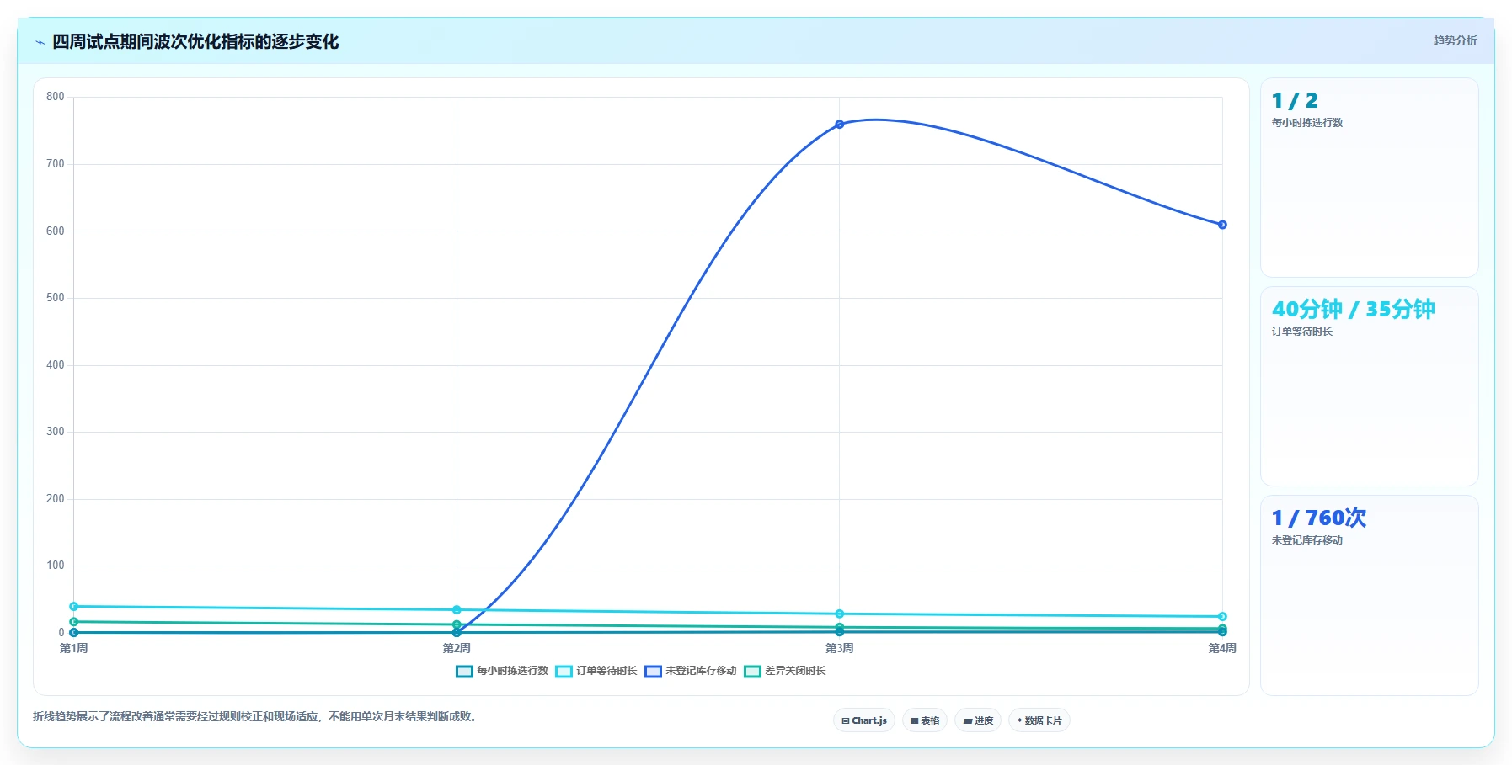Click the 400 y-axis value
The image size is (1512, 765).
click(x=56, y=365)
